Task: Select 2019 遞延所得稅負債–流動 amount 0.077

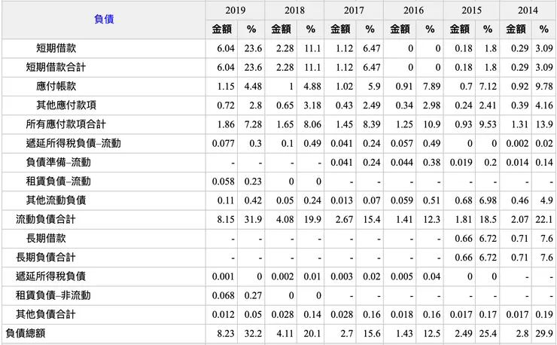Action: coord(224,143)
